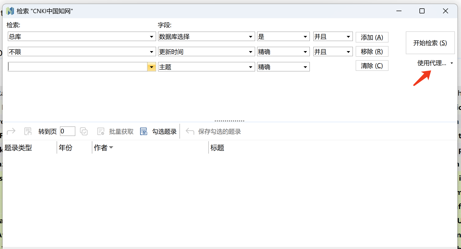Click the forward arrow icon in results toolbar

click(x=11, y=131)
